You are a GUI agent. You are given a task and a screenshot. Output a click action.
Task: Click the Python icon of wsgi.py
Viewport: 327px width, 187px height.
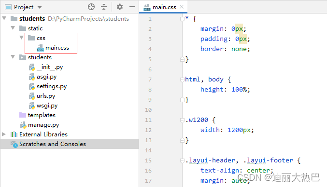(x=32, y=106)
